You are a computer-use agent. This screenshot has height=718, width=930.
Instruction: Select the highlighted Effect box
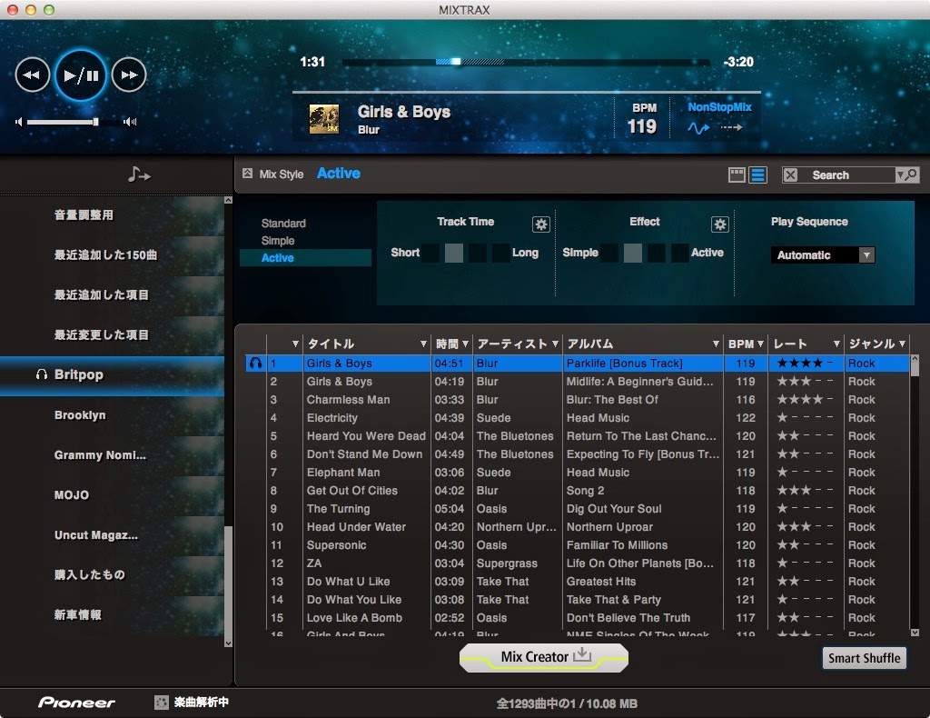[633, 253]
